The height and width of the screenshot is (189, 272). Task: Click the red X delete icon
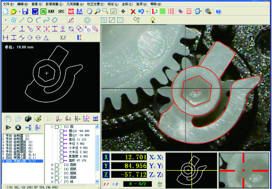point(133,12)
